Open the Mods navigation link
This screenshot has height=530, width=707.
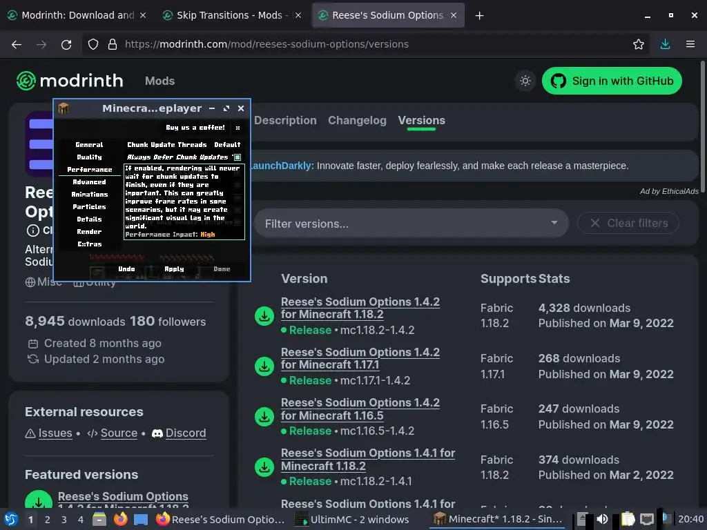159,81
